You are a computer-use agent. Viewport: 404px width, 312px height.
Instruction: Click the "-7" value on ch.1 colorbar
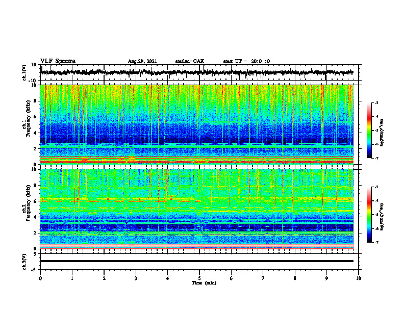pos(376,158)
